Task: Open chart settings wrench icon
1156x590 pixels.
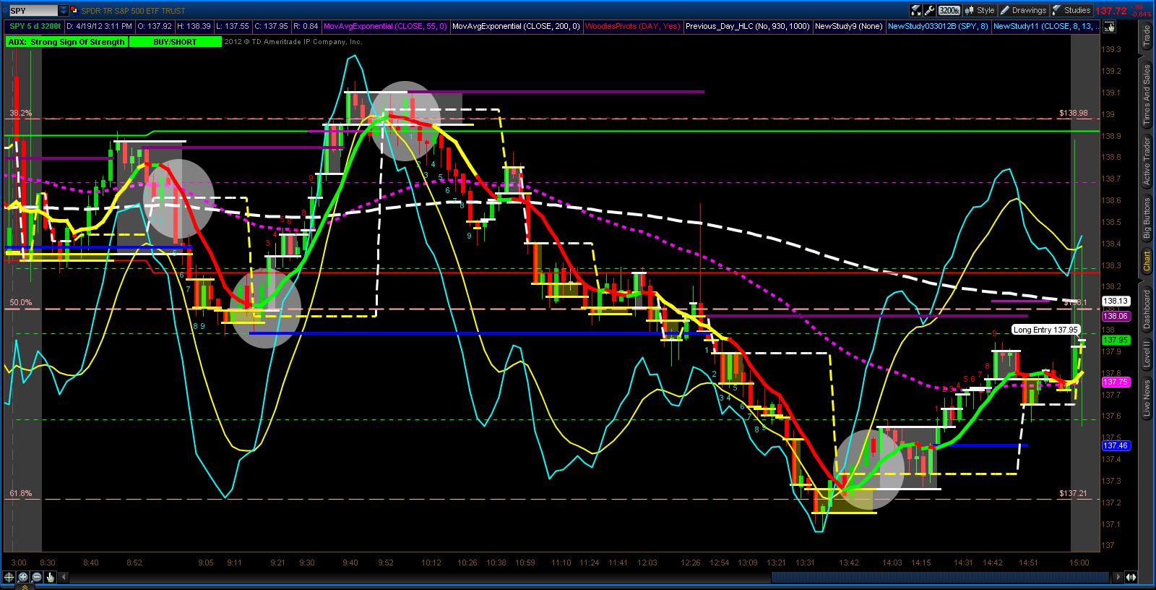Action: 931,11
